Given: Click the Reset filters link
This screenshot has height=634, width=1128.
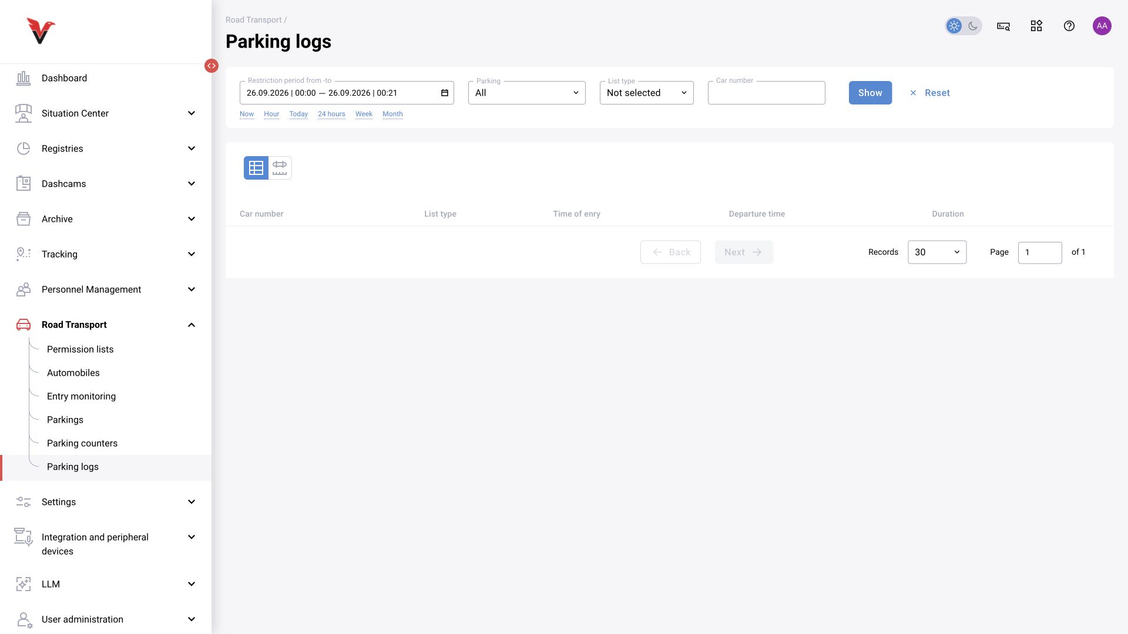Looking at the screenshot, I should click(x=930, y=93).
